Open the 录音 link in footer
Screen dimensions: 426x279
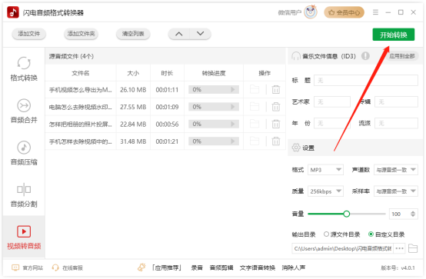[197, 268]
